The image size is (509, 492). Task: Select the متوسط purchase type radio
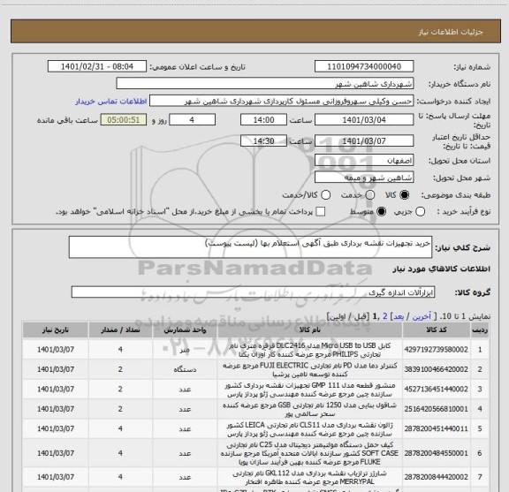pos(381,212)
